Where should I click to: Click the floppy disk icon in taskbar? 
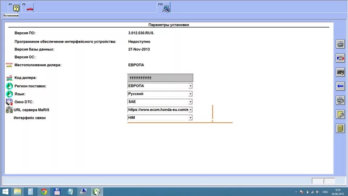(x=57, y=192)
